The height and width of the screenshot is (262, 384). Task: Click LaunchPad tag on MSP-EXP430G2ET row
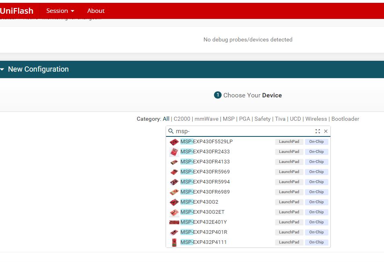point(289,212)
